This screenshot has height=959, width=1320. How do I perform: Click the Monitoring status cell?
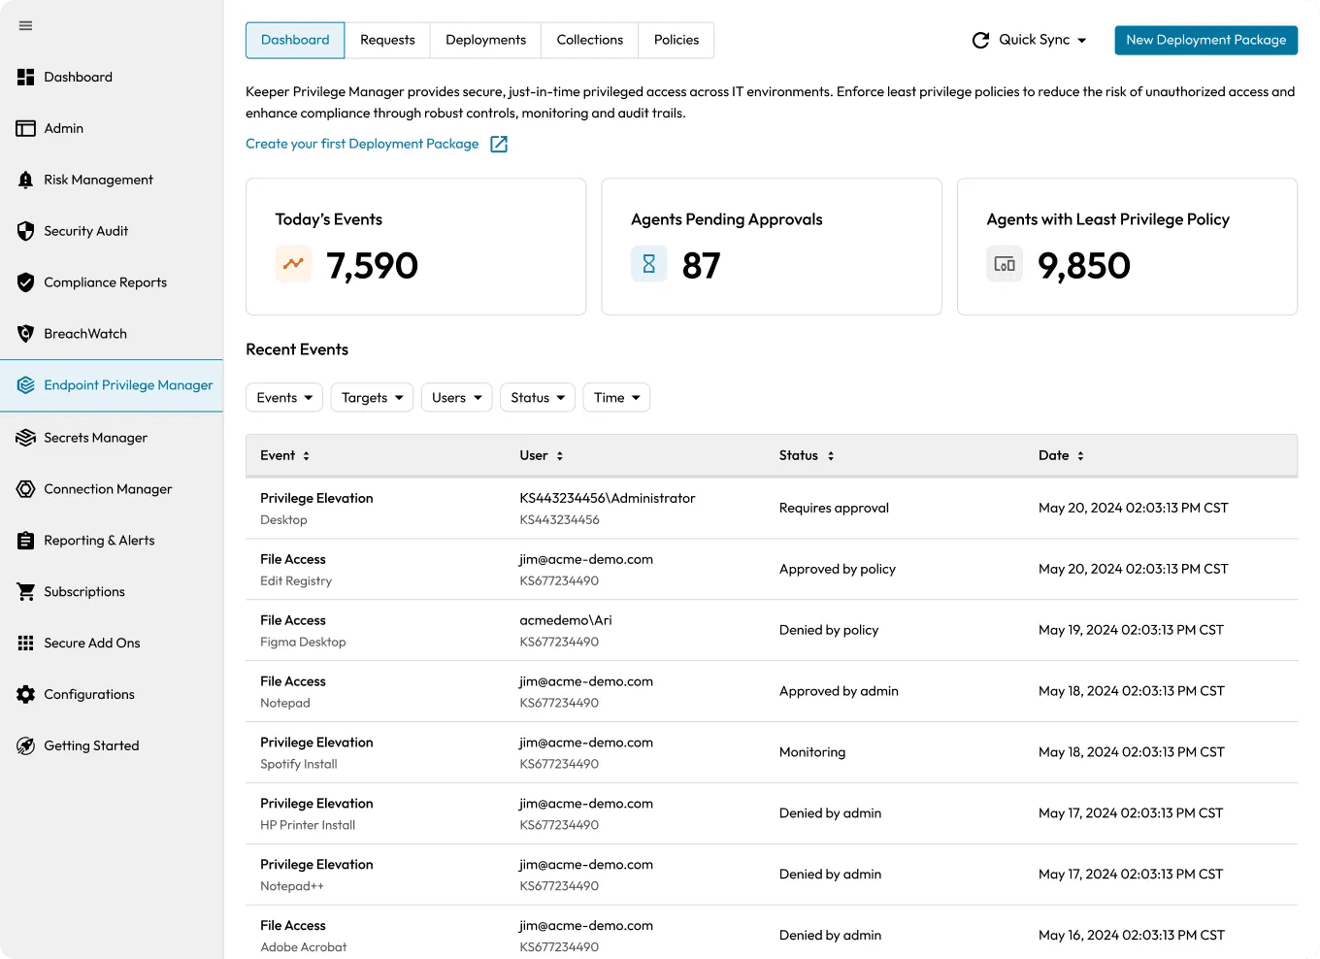812,752
